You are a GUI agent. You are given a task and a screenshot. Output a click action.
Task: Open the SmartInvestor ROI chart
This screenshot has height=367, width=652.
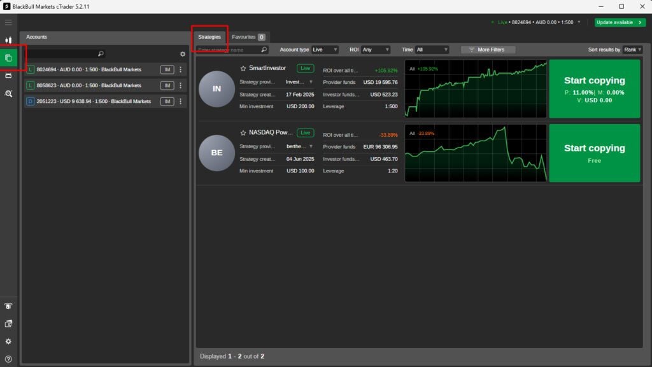coord(476,89)
